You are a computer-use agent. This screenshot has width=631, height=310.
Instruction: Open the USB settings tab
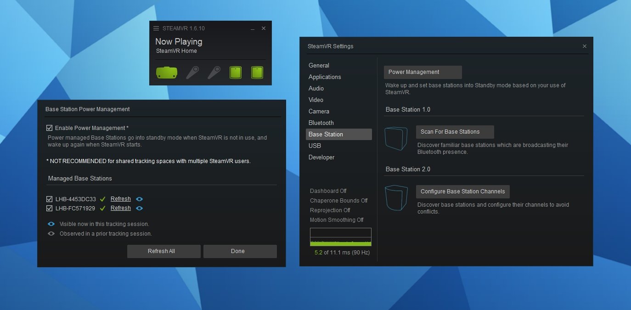point(339,146)
